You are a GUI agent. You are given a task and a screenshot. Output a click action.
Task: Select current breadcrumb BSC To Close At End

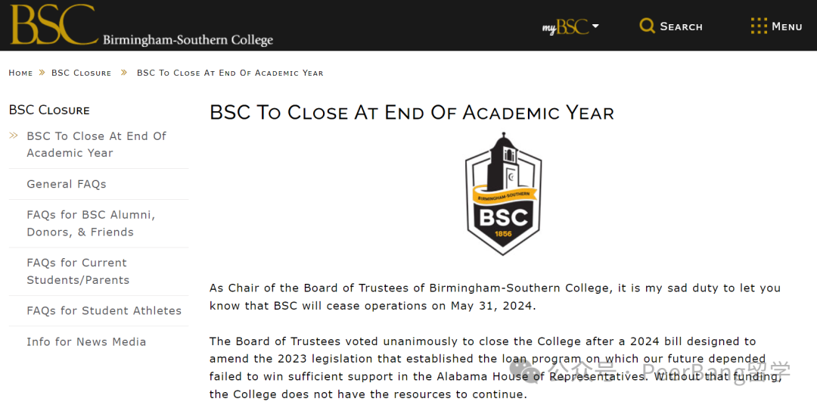(x=230, y=73)
